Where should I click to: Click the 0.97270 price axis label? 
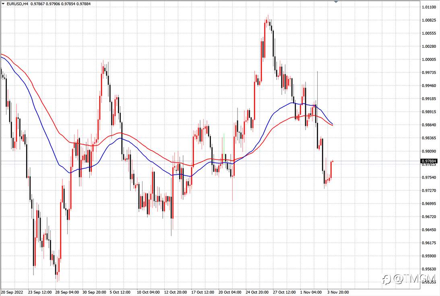(429, 190)
